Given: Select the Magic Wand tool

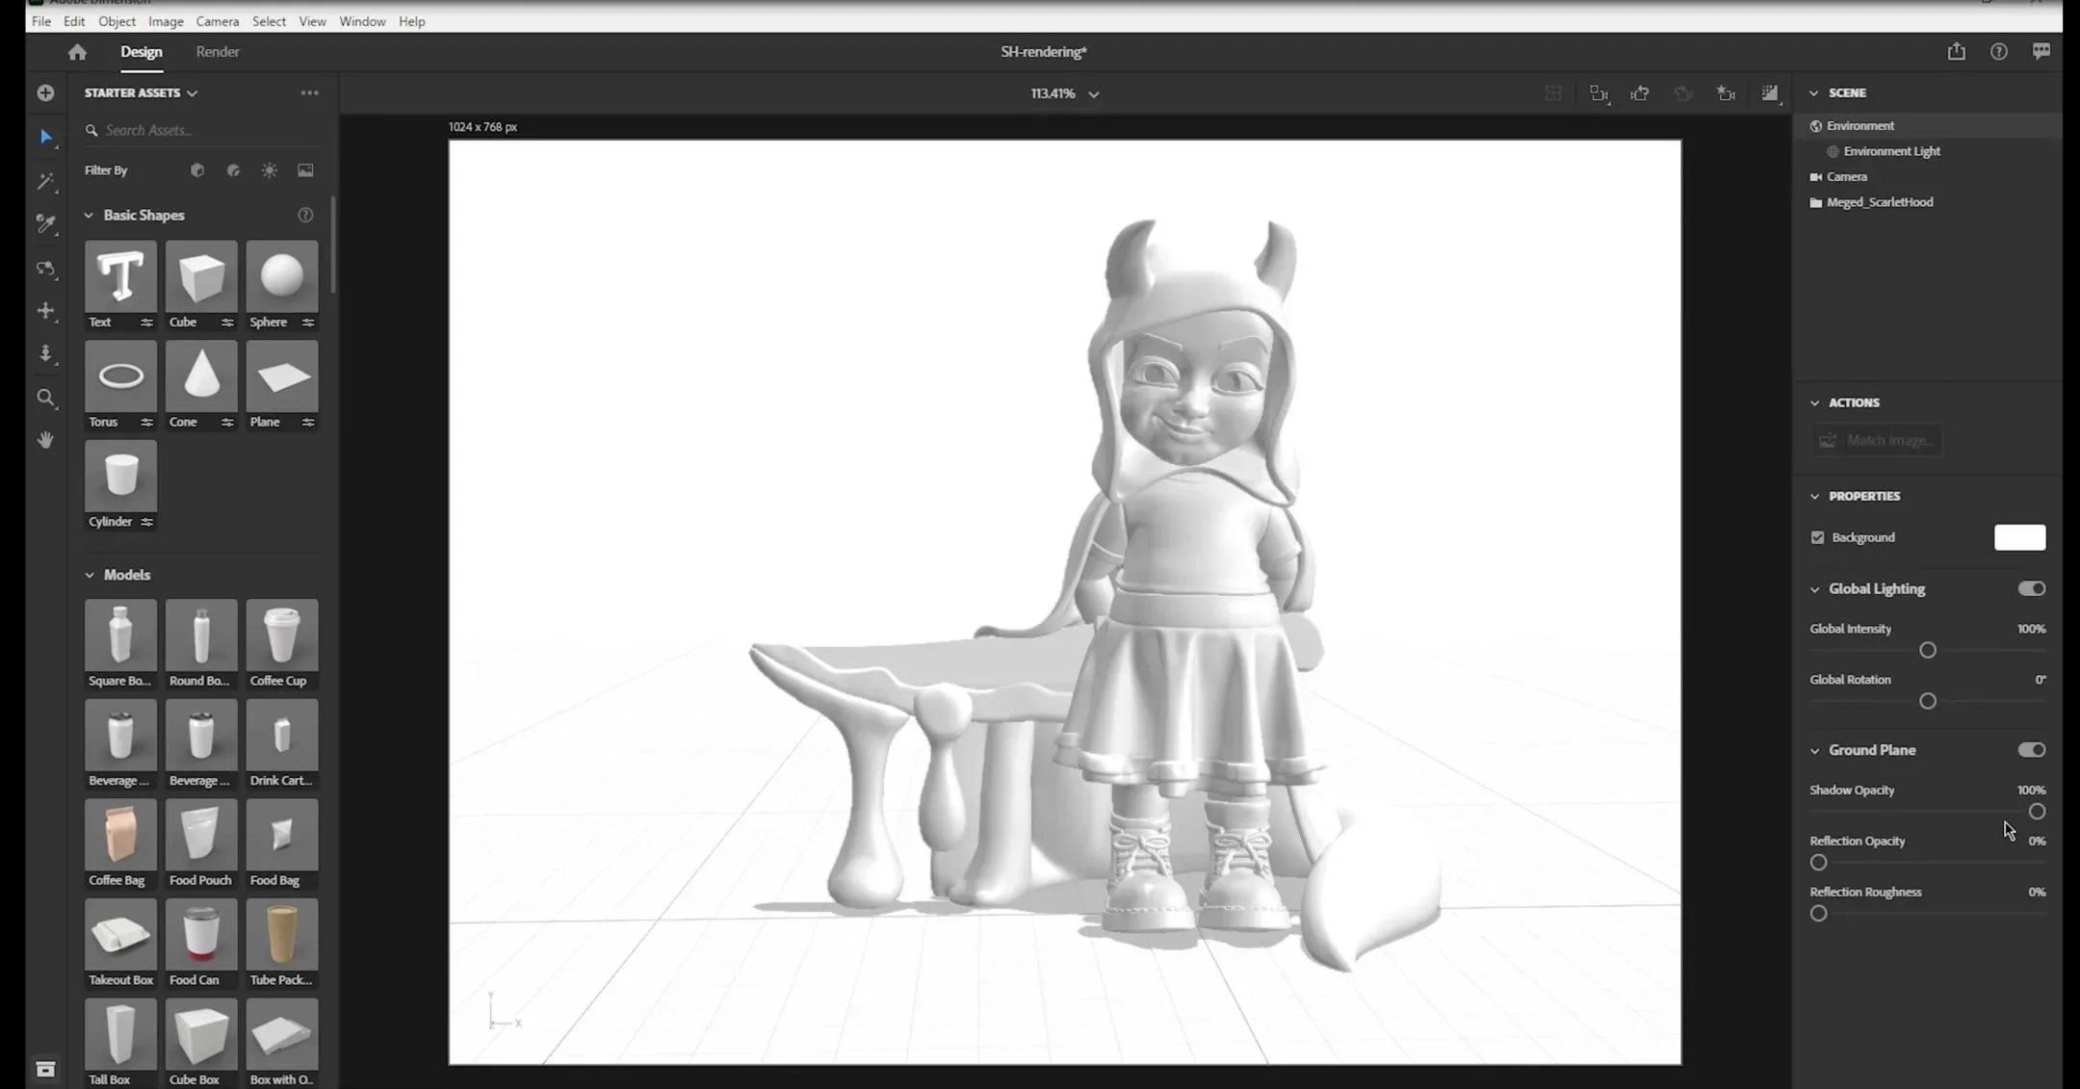Looking at the screenshot, I should click(45, 181).
